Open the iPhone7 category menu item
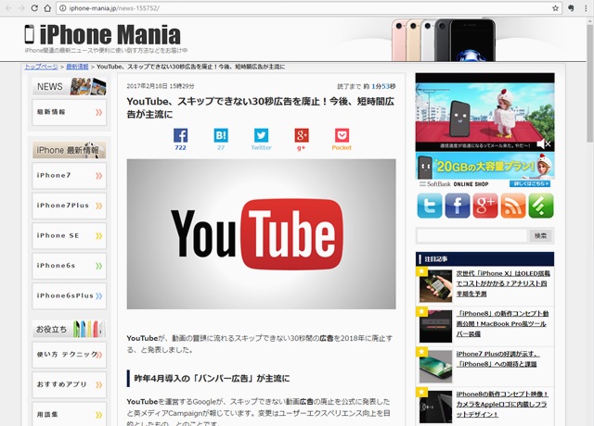The height and width of the screenshot is (426, 594). [x=69, y=175]
